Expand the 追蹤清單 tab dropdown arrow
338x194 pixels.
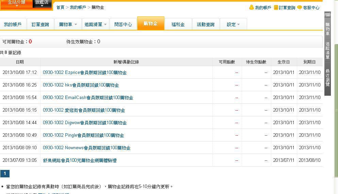coord(106,24)
